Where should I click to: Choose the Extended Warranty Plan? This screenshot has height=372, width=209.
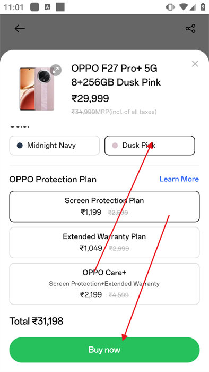pyautogui.click(x=104, y=242)
